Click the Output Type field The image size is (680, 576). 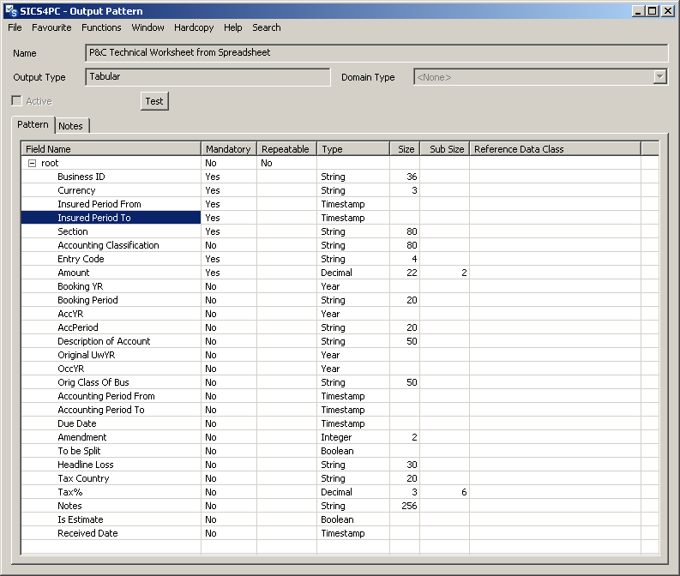208,77
